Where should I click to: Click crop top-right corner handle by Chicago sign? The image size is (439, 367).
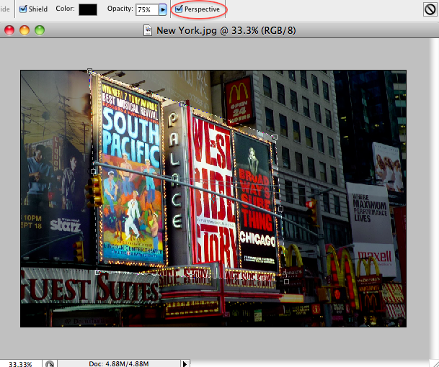coord(275,137)
